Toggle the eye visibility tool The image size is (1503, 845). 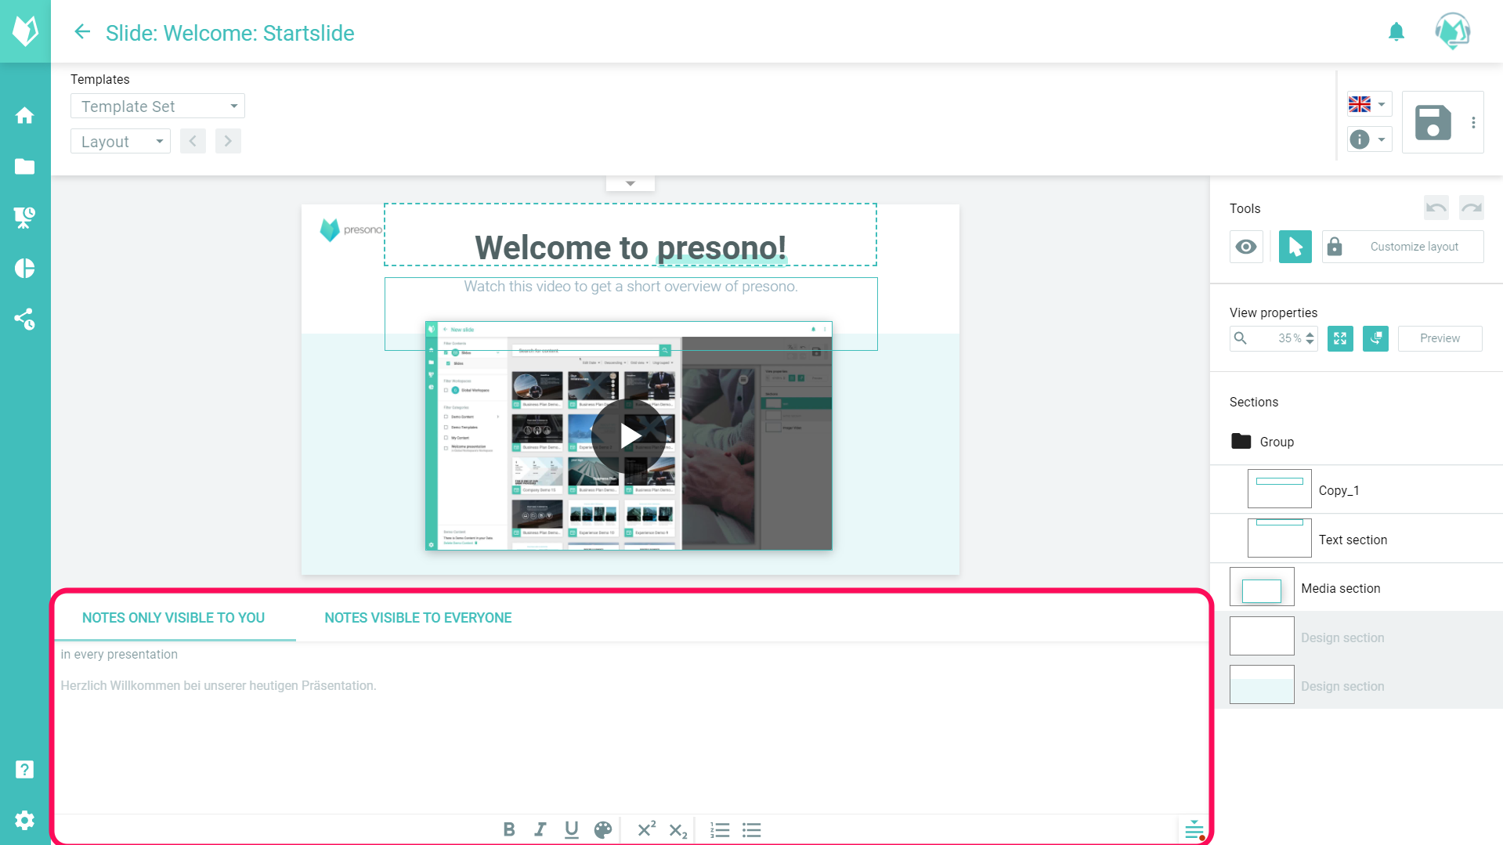click(x=1246, y=247)
